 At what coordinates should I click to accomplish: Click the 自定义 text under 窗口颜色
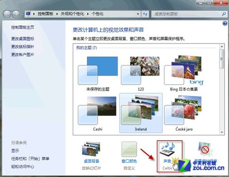(x=129, y=169)
